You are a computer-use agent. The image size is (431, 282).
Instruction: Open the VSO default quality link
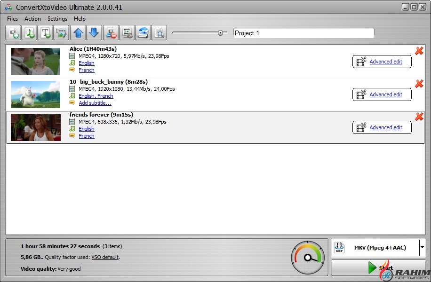coord(105,257)
